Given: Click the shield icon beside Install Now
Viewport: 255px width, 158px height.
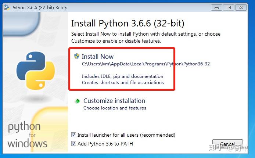Looking at the screenshot, I should tap(77, 56).
